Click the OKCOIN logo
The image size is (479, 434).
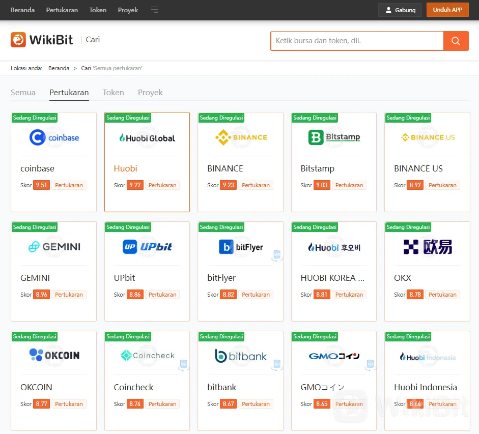click(54, 355)
